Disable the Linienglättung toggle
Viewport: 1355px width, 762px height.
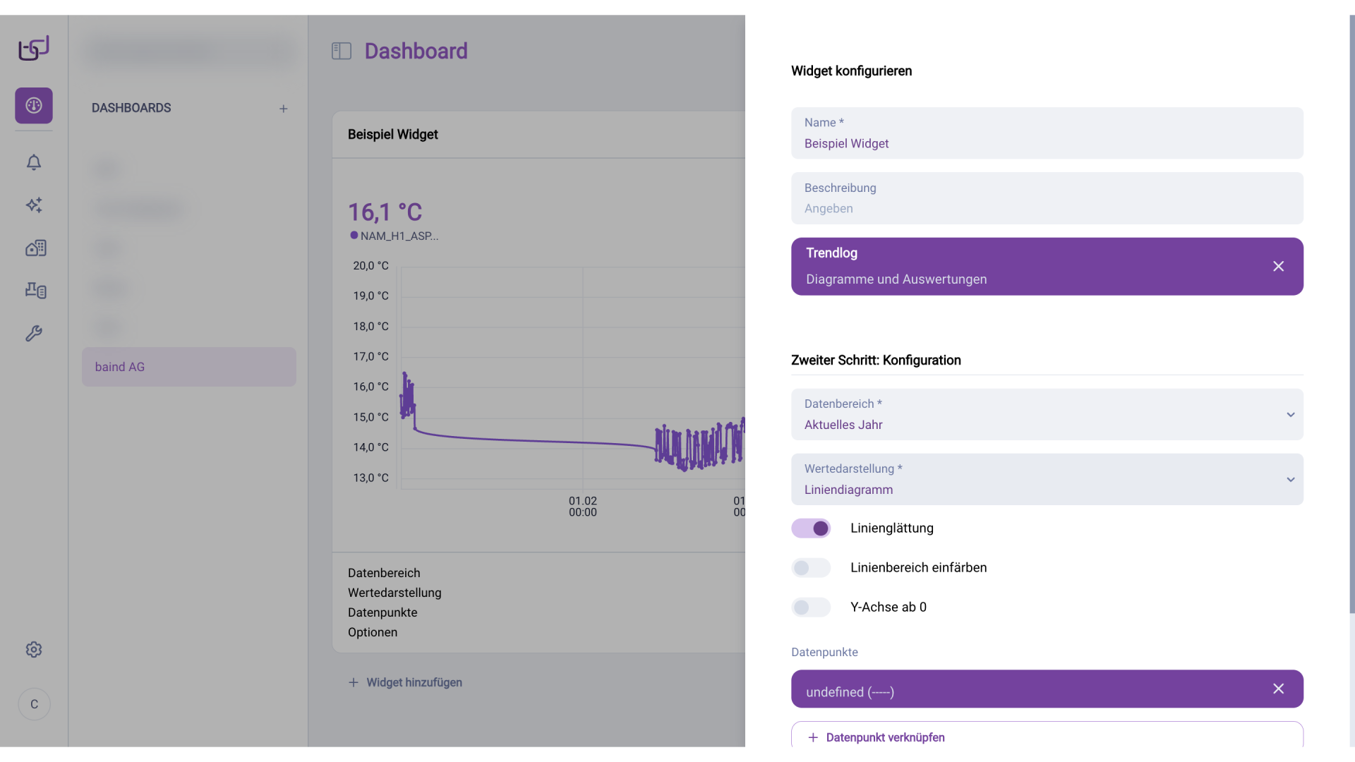(x=811, y=528)
